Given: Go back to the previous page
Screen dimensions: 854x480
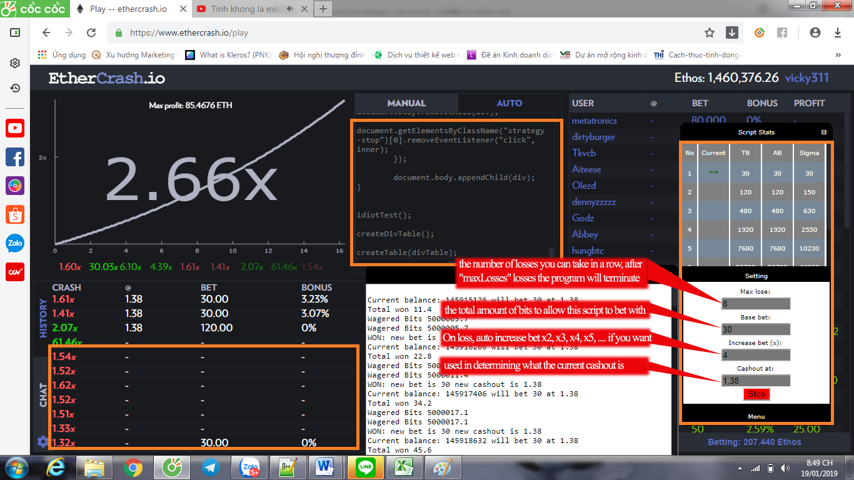Looking at the screenshot, I should pyautogui.click(x=46, y=32).
